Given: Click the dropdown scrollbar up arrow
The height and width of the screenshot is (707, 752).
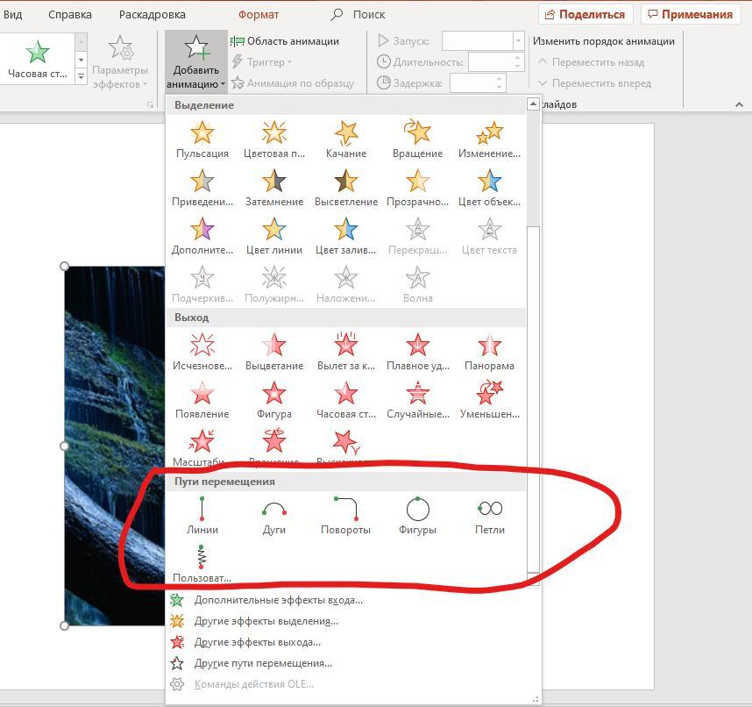Looking at the screenshot, I should click(533, 104).
